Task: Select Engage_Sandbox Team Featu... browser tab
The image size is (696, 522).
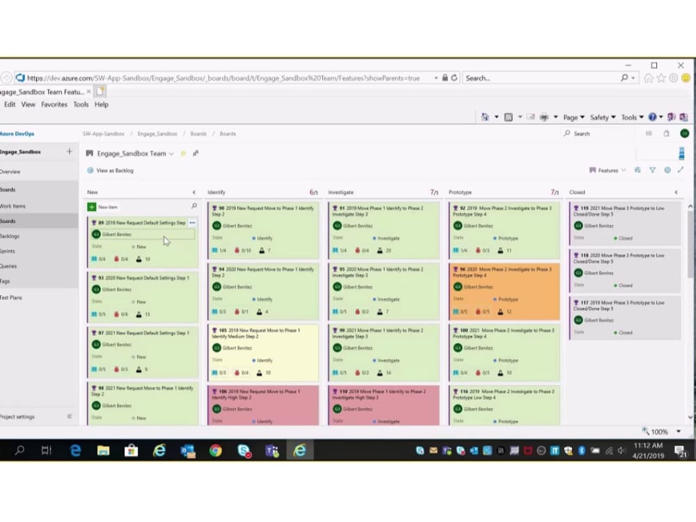Action: (42, 92)
